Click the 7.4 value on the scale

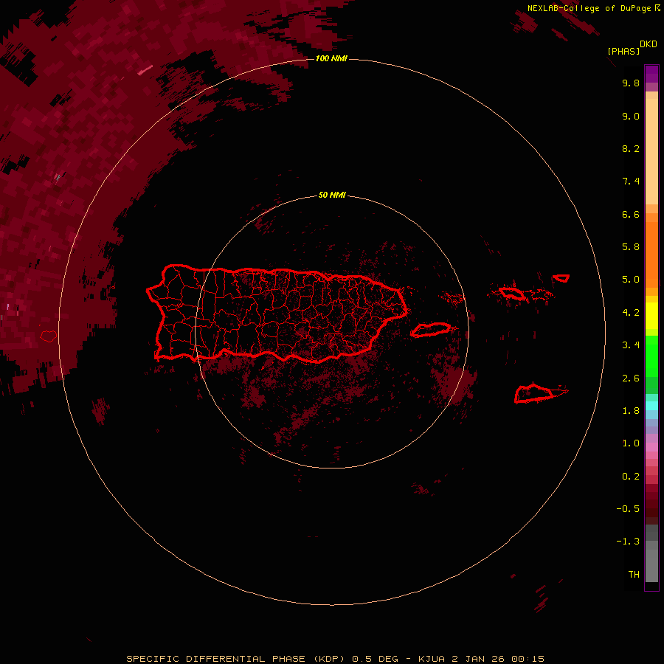631,181
